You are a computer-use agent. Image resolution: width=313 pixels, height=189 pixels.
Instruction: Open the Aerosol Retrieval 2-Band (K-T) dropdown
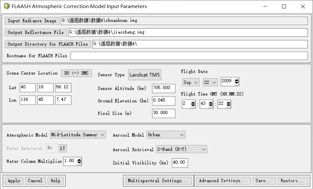pyautogui.click(x=182, y=149)
